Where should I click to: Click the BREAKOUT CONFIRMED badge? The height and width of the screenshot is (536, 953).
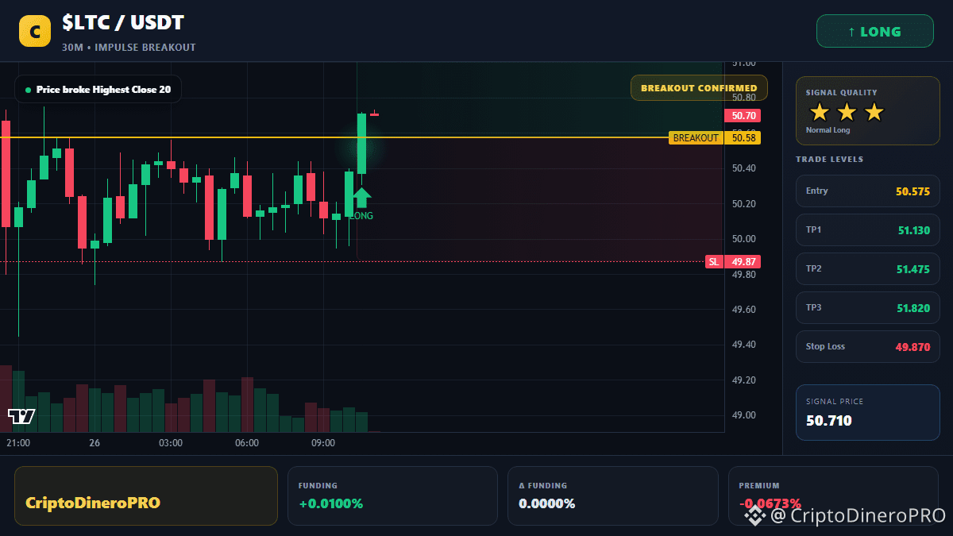[x=699, y=88]
